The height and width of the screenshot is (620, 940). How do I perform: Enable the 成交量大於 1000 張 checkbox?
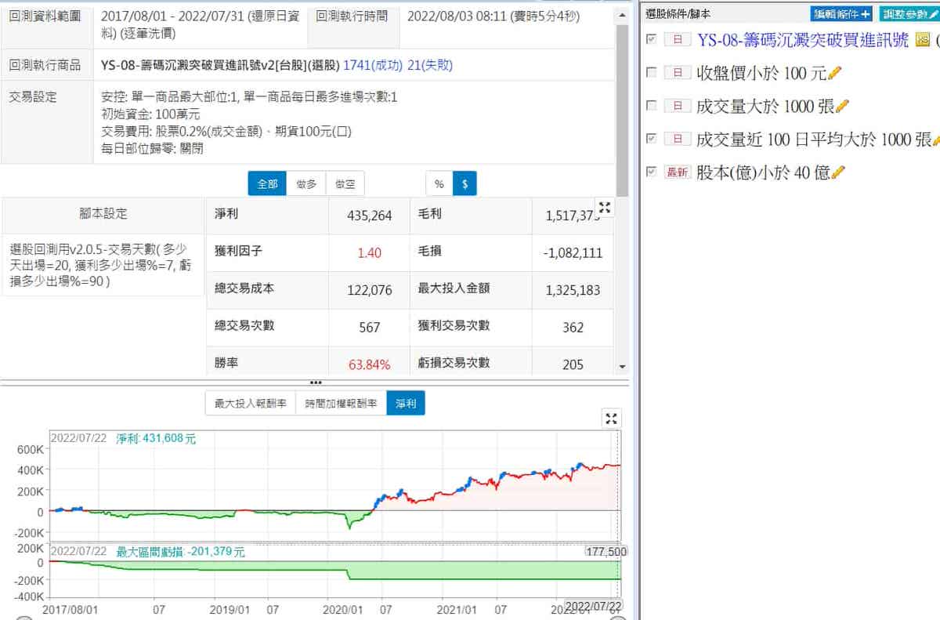(x=651, y=106)
